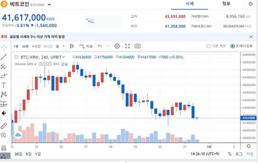The width and height of the screenshot is (258, 163).
Task: Select the crosshair cursor tool
Action: pyautogui.click(x=4, y=48)
